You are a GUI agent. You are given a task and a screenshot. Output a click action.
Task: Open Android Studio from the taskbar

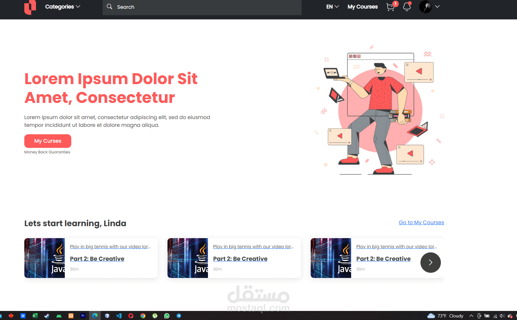[59, 316]
